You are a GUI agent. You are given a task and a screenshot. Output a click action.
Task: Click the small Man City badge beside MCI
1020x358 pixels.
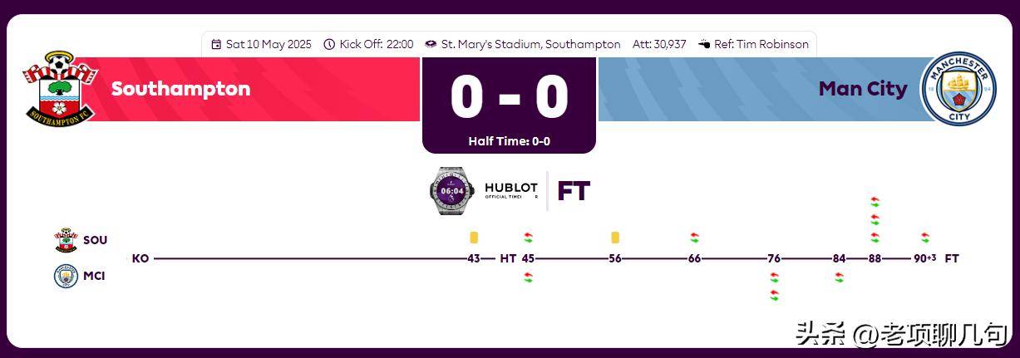point(66,276)
